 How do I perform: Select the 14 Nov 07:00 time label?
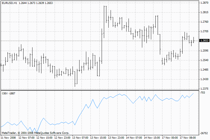[134, 138]
